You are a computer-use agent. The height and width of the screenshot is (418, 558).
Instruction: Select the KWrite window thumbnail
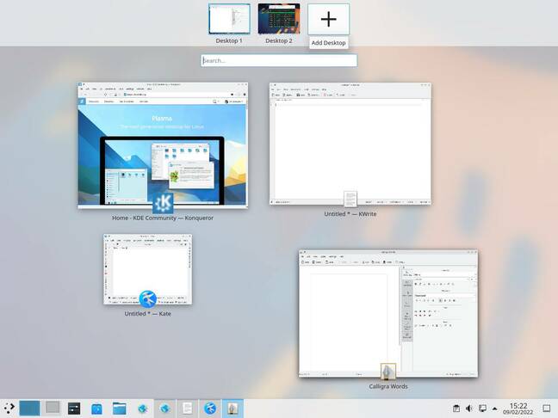click(x=350, y=144)
